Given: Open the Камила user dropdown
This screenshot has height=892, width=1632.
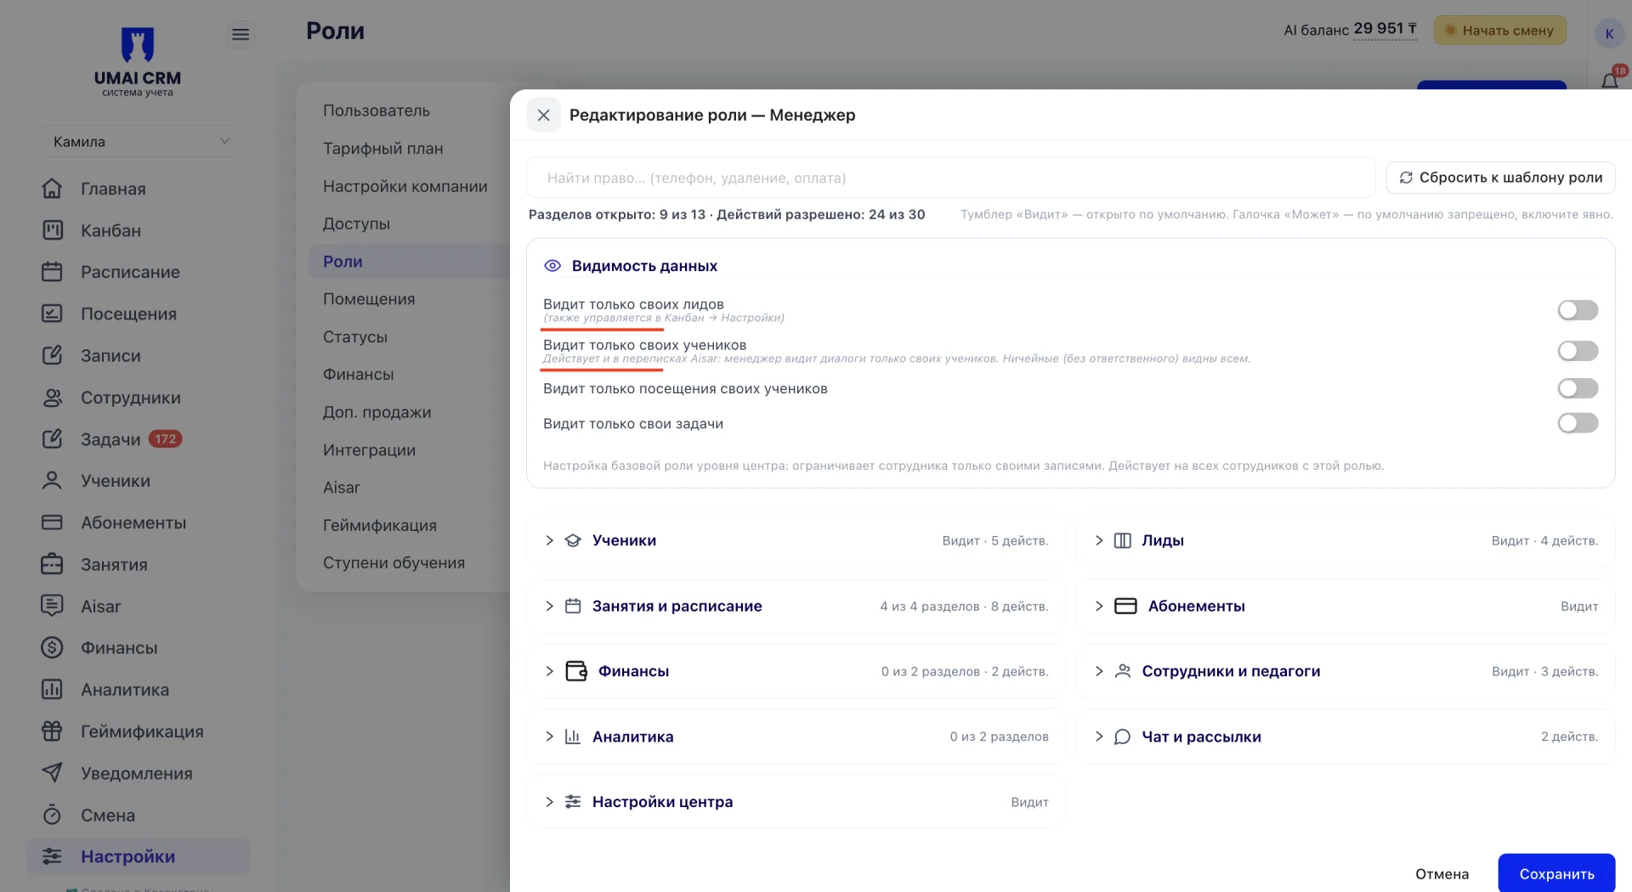Looking at the screenshot, I should 138,142.
